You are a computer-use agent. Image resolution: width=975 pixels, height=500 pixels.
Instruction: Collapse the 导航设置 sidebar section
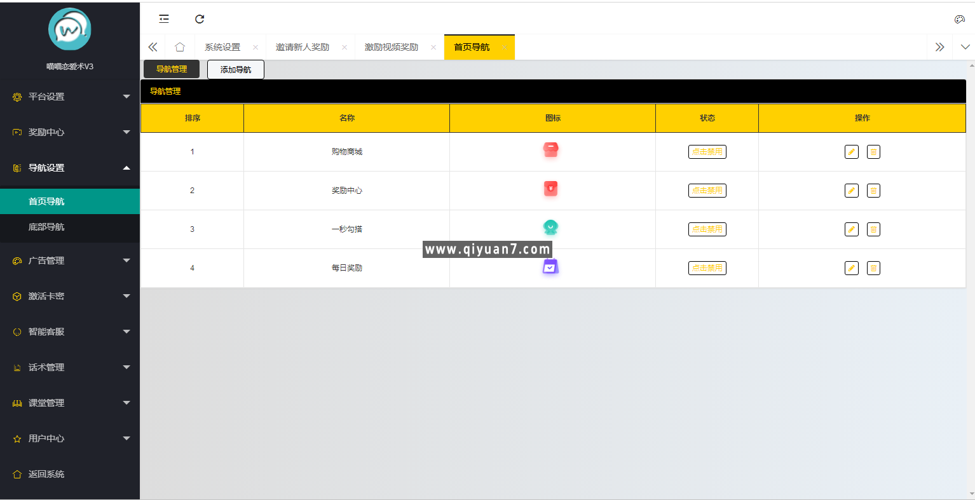(x=70, y=168)
